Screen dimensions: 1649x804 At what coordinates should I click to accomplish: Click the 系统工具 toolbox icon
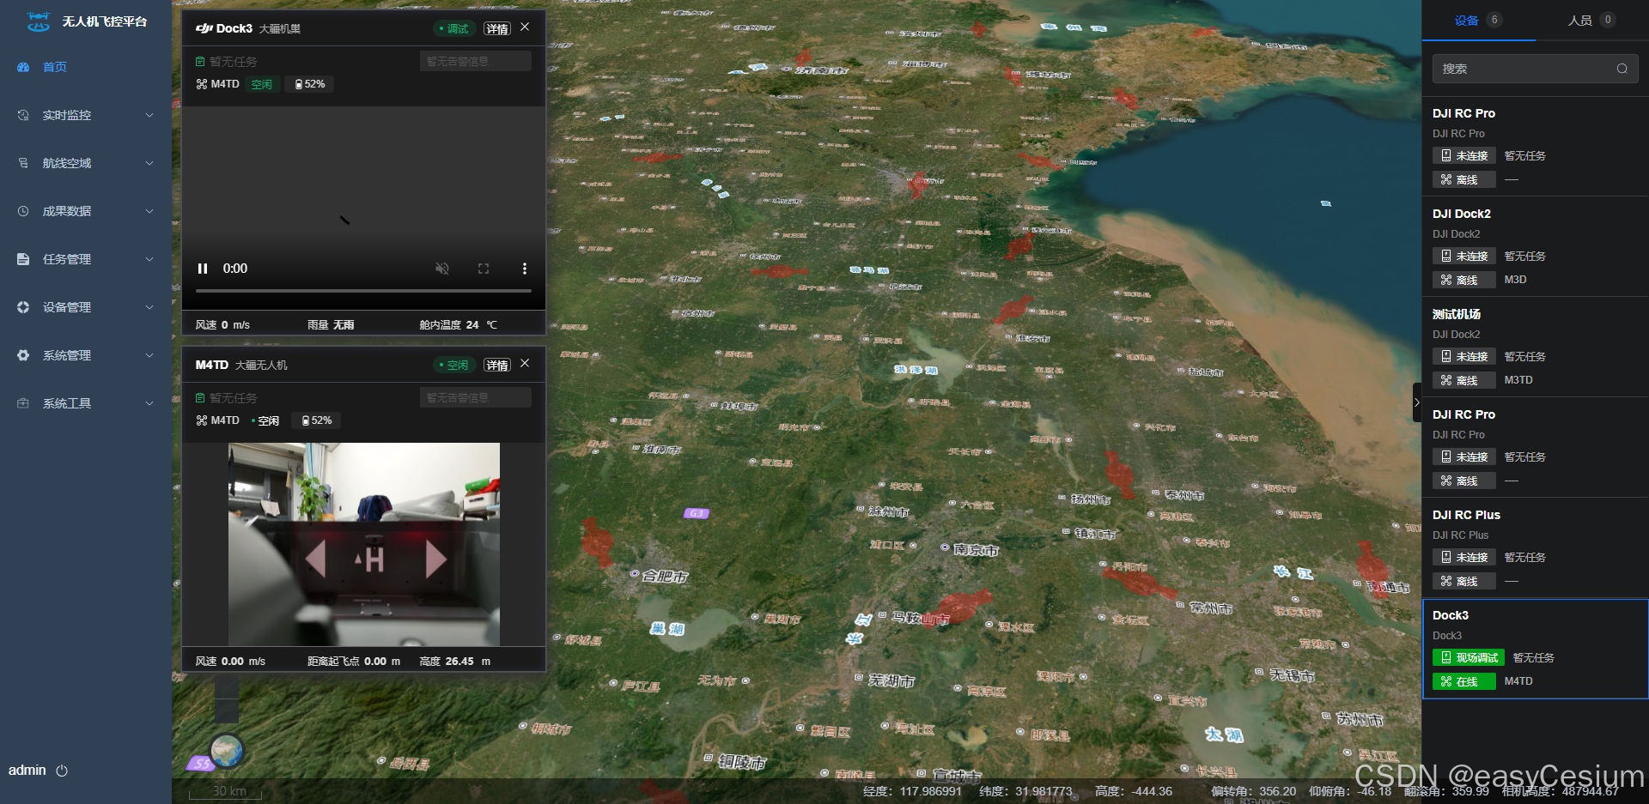tap(23, 403)
